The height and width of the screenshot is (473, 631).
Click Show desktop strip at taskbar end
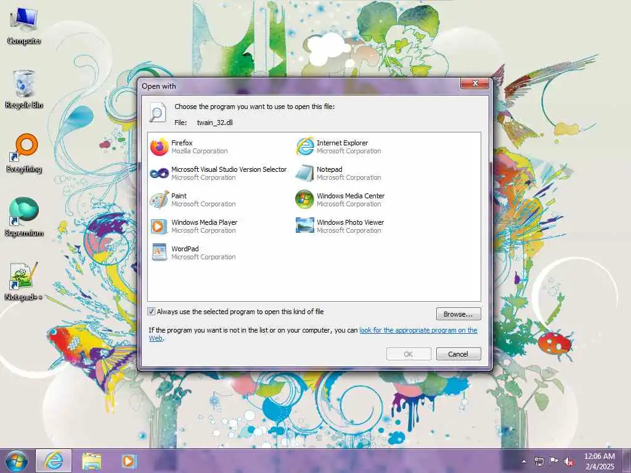tap(627, 461)
